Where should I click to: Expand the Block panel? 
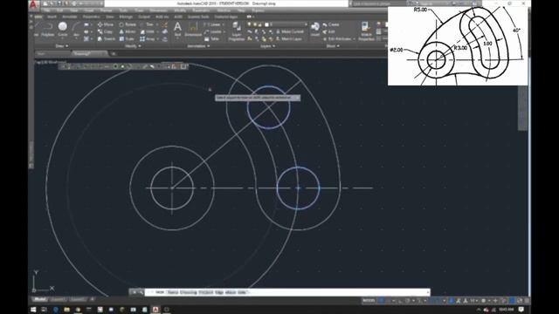[x=332, y=46]
